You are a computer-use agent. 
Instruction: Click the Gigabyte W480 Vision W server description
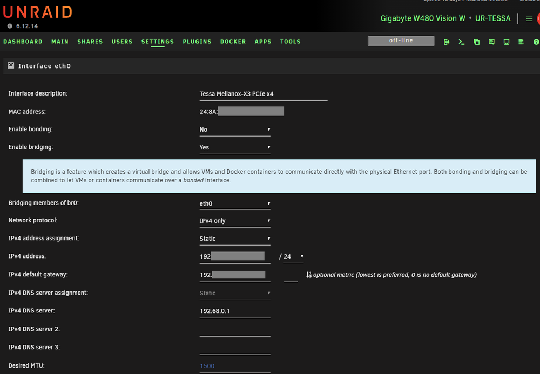(423, 18)
